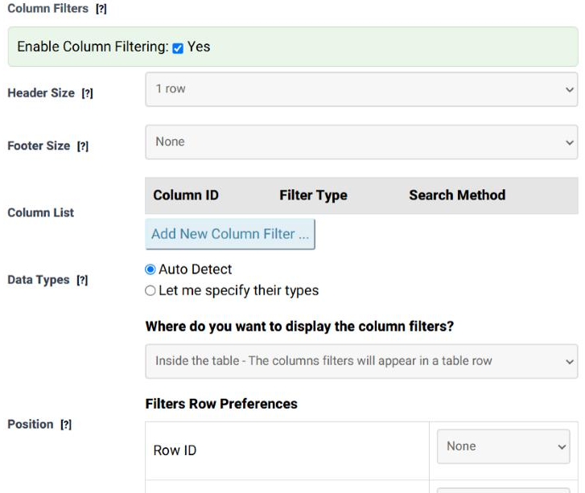Choose Let me specify their types
The image size is (585, 493).
pos(150,290)
